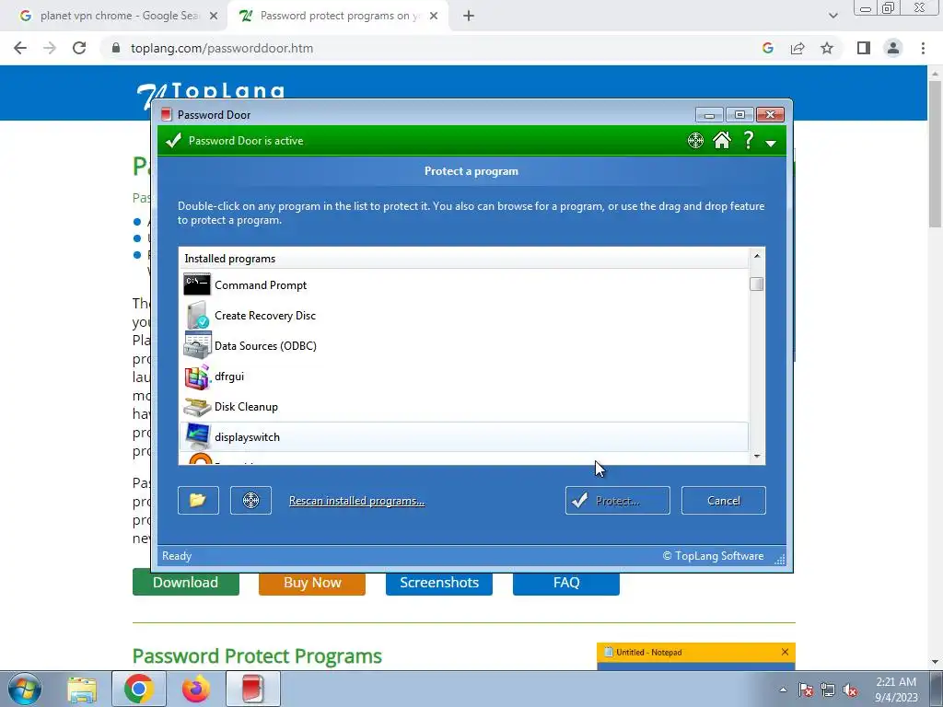The width and height of the screenshot is (943, 707).
Task: Bookmark this page with star icon
Action: click(827, 48)
